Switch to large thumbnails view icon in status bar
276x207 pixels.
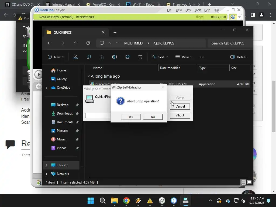[x=249, y=182]
